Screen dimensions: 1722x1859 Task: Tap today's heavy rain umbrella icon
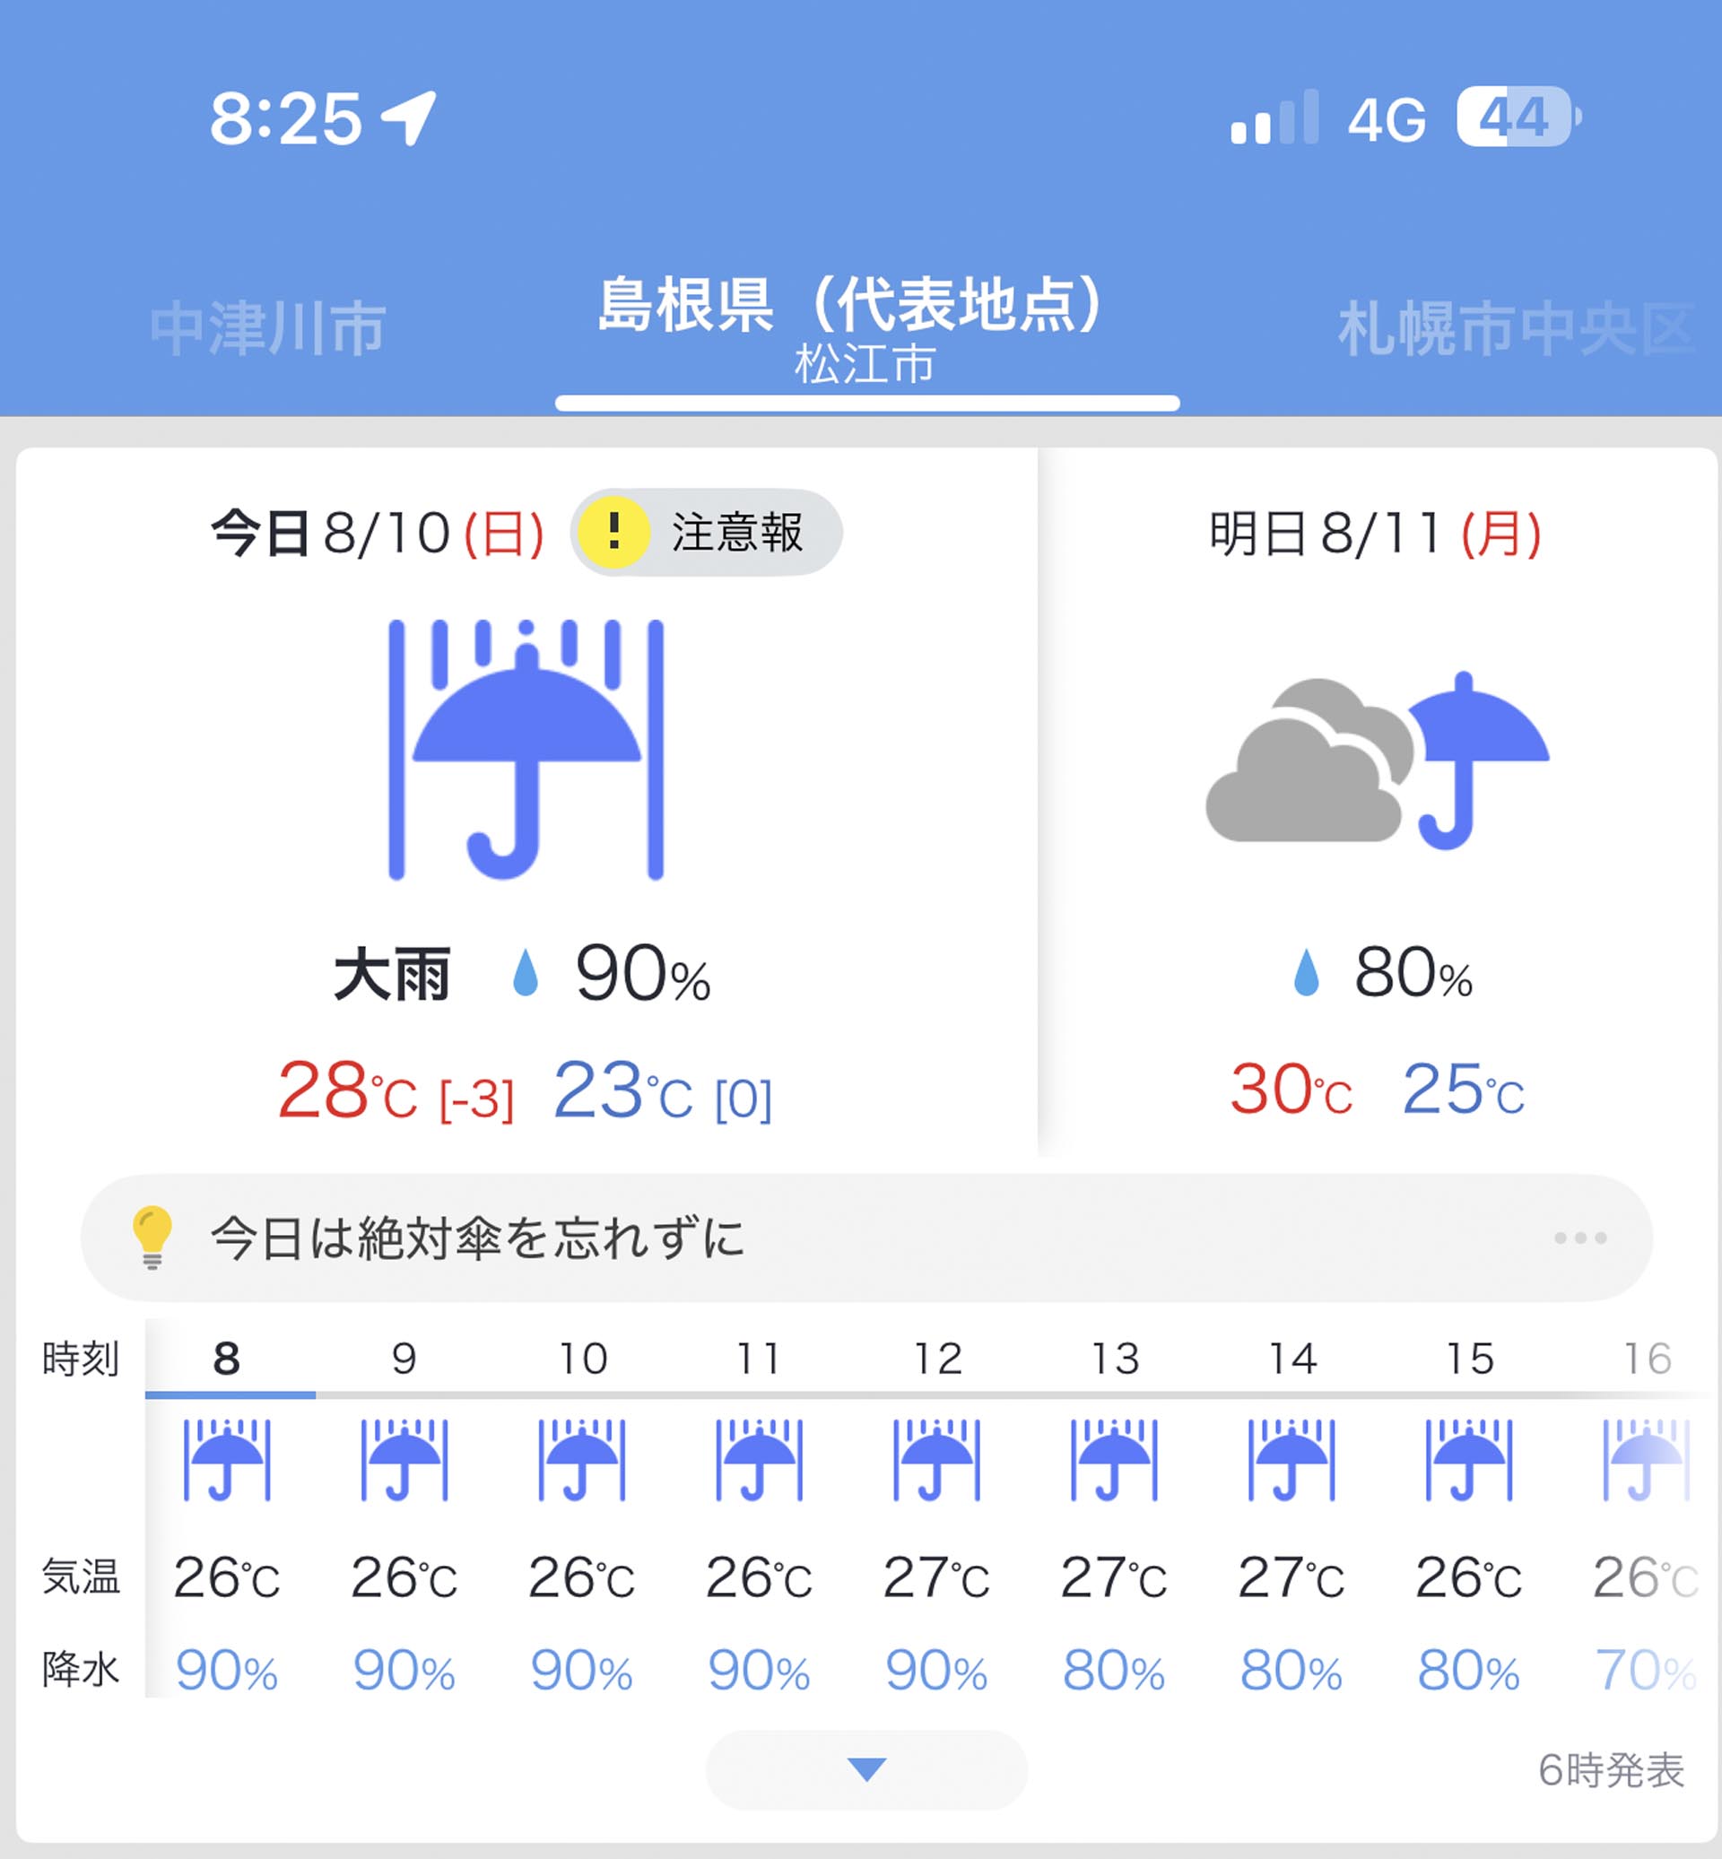[x=526, y=749]
